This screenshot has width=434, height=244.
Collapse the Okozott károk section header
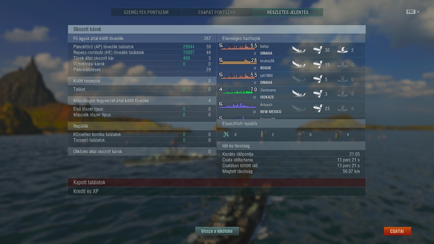pos(217,29)
